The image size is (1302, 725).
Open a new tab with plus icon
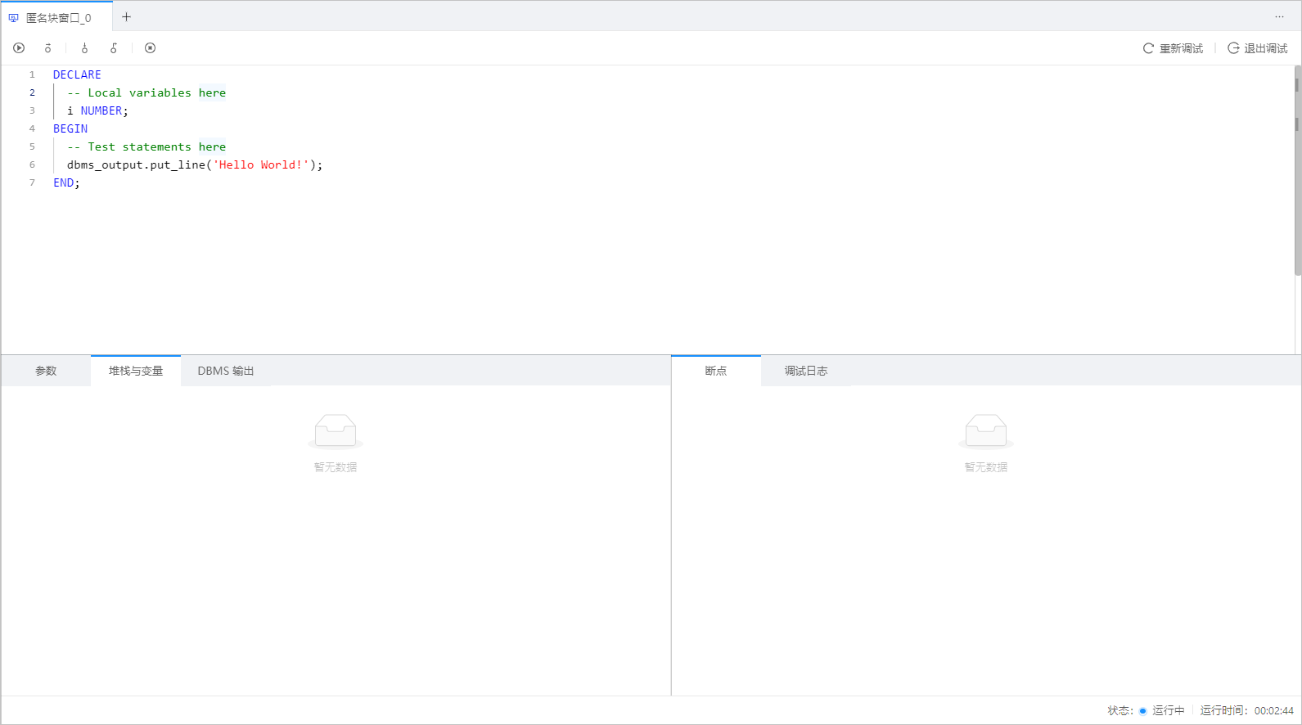[x=126, y=17]
